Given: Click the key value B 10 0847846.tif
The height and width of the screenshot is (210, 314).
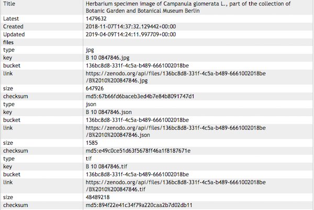Looking at the screenshot, I should [107, 167].
